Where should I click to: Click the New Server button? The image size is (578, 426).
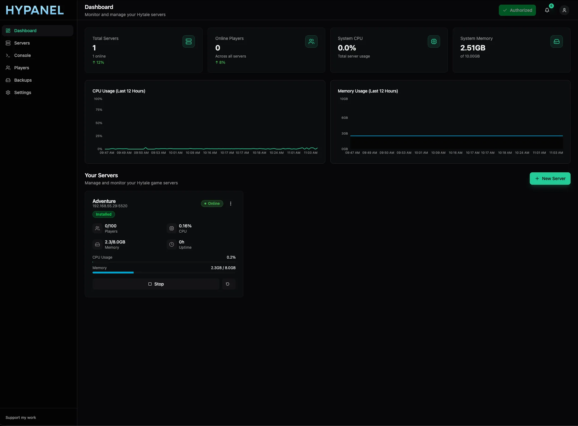click(550, 179)
